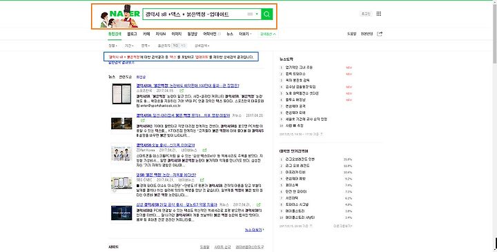Sort news results by 관련도순
The height and width of the screenshot is (252, 497).
pyautogui.click(x=126, y=77)
